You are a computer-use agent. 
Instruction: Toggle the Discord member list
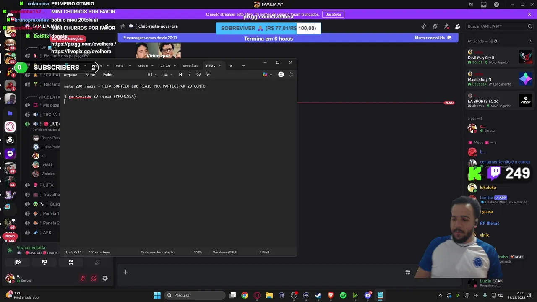[x=457, y=26]
